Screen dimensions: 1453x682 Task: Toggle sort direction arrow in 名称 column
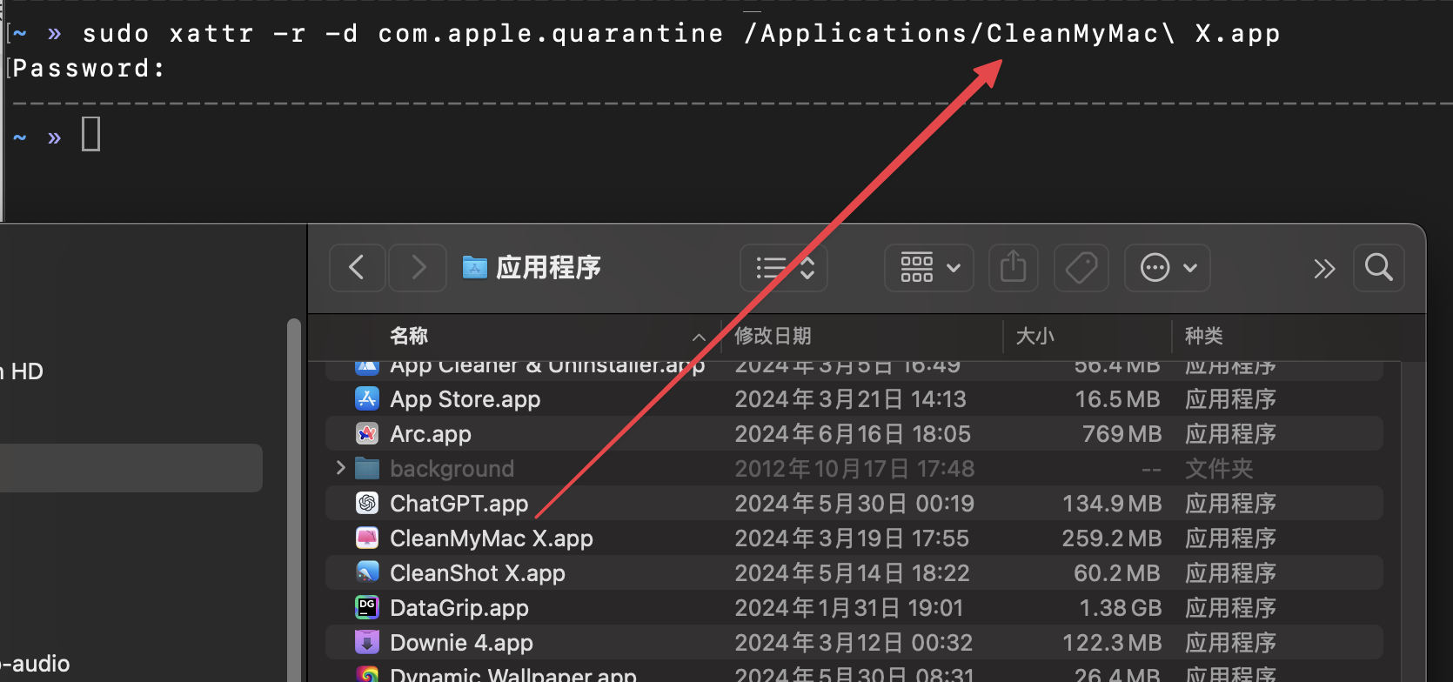699,338
